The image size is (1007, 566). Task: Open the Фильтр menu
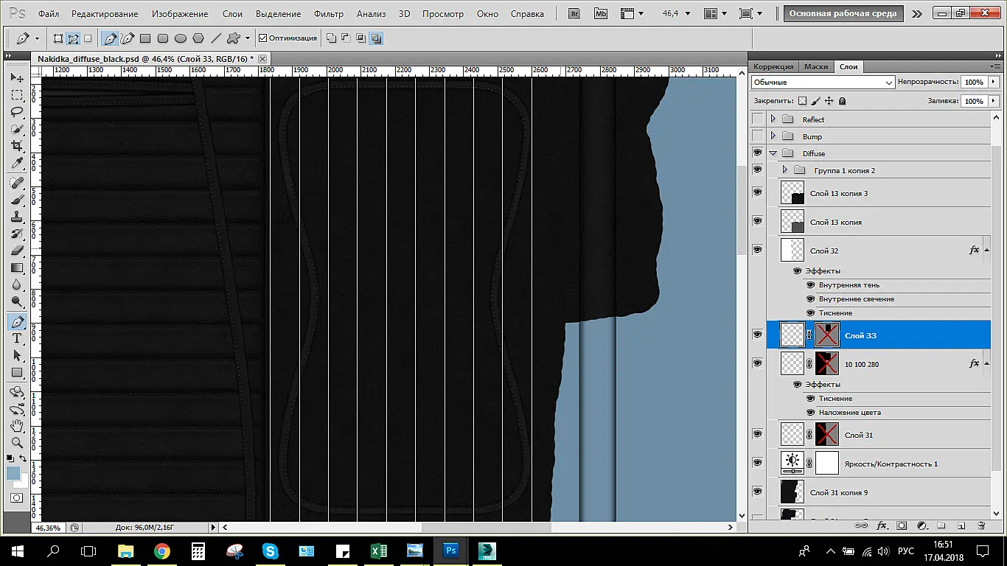click(x=328, y=14)
